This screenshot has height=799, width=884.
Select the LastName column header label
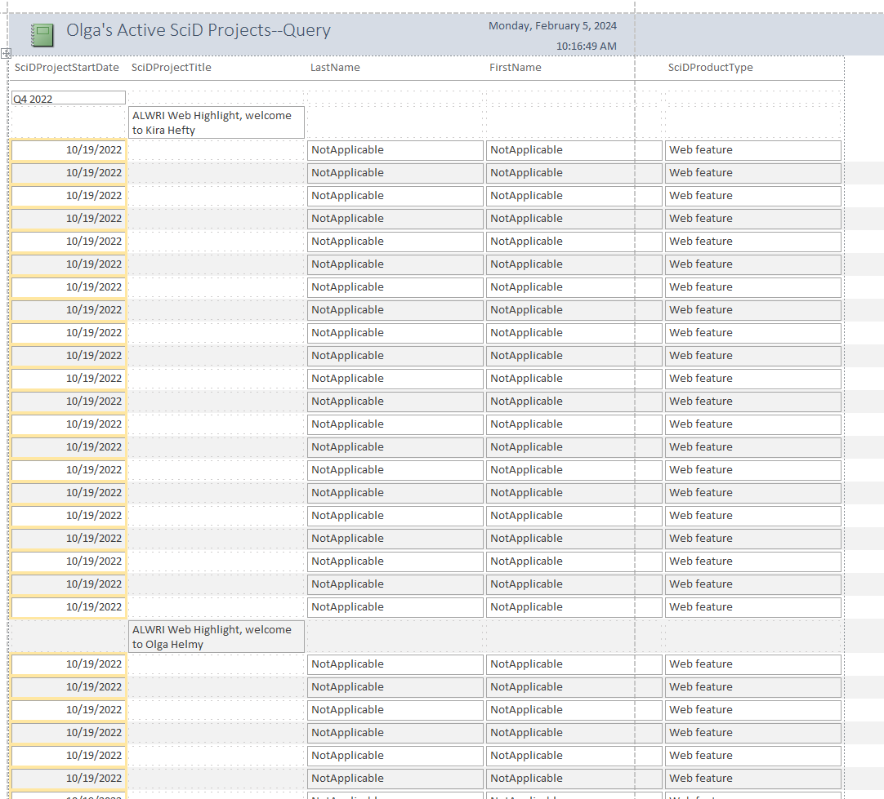point(335,68)
